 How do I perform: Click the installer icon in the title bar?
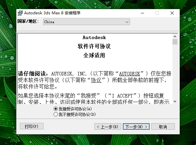tap(20, 13)
